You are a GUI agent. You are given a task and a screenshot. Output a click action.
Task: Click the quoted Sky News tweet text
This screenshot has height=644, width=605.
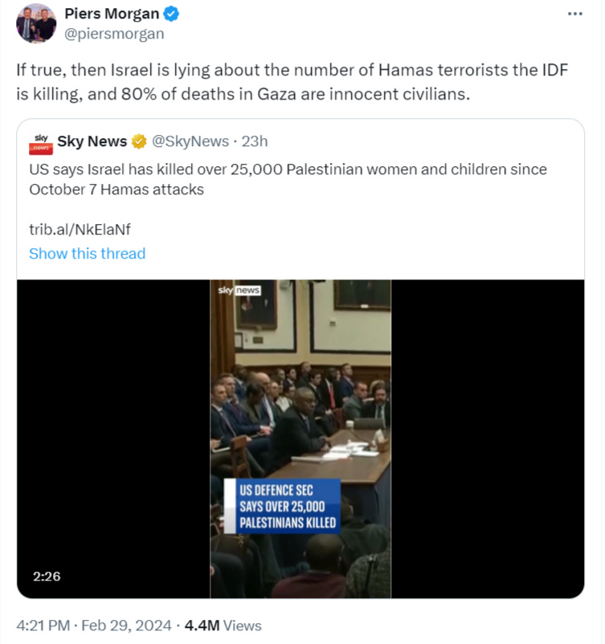tap(288, 179)
